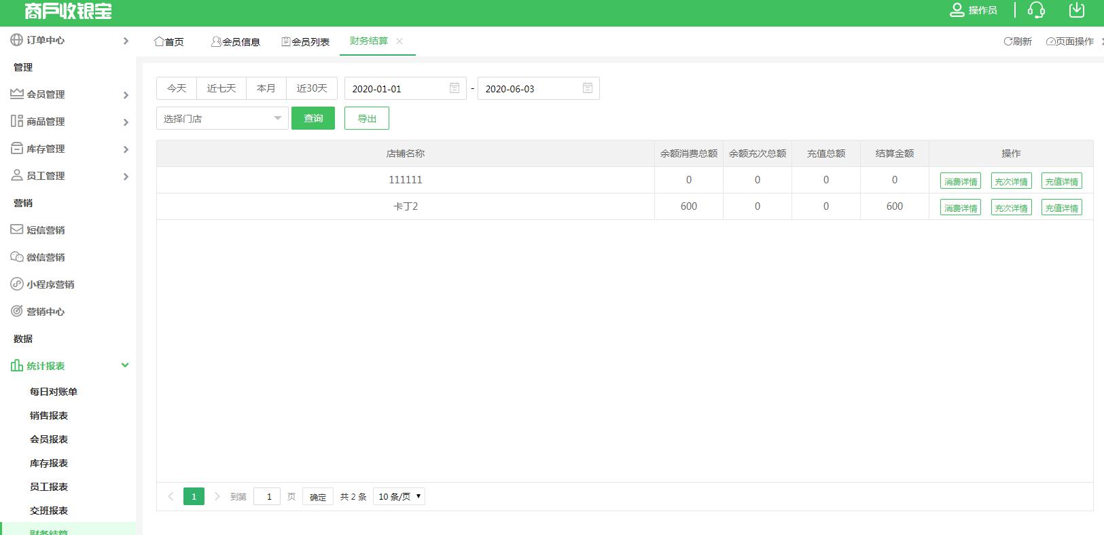Click the customer service headset icon
Viewport: 1104px width, 535px height.
coord(1036,10)
